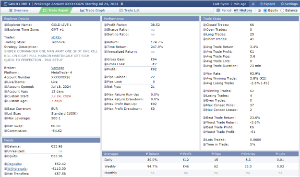Switch to the Trade Graph tab
Image resolution: width=300 pixels, height=177 pixels.
(93, 11)
